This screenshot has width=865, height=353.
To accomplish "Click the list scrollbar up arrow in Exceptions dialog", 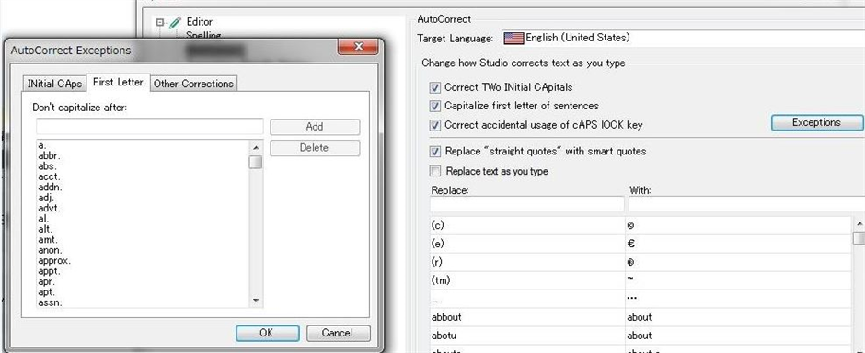I will tap(256, 148).
